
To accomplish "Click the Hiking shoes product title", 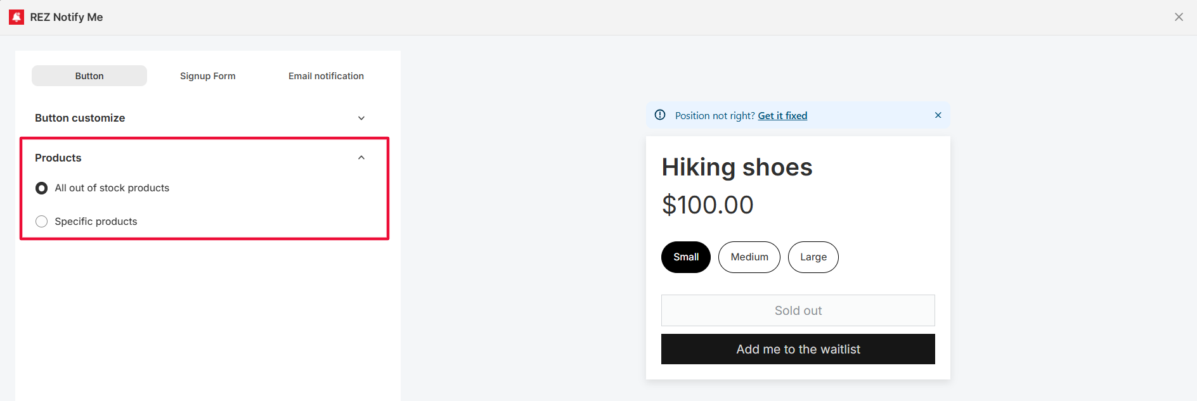I will 737,167.
